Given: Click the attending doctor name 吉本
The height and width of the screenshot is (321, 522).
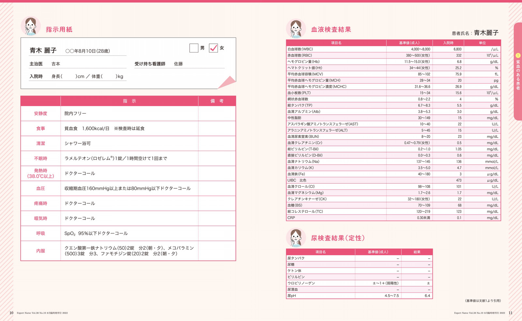Looking at the screenshot, I should (x=56, y=64).
